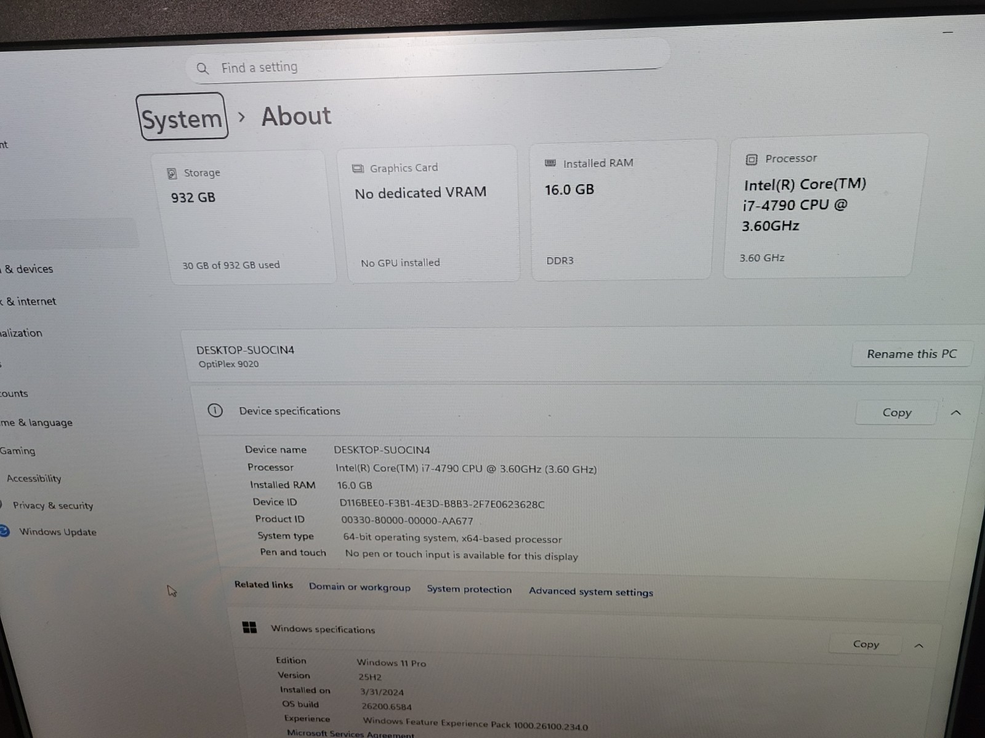Click the info icon beside Device specifications
Viewport: 985px width, 738px height.
pyautogui.click(x=215, y=411)
